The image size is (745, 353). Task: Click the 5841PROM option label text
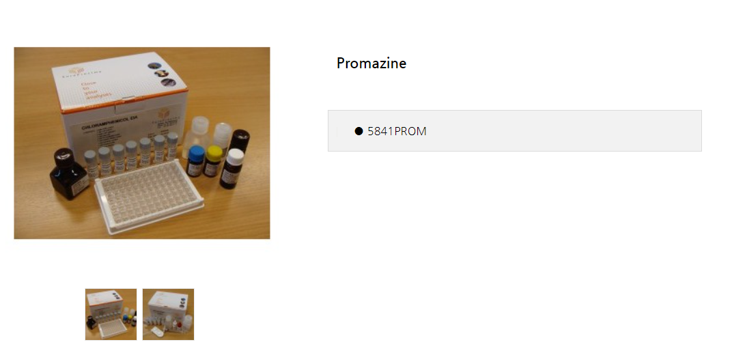[x=397, y=132]
